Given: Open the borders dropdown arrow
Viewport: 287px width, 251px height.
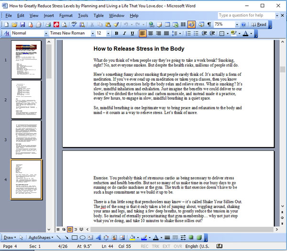Looking at the screenshot, I should pos(228,33).
